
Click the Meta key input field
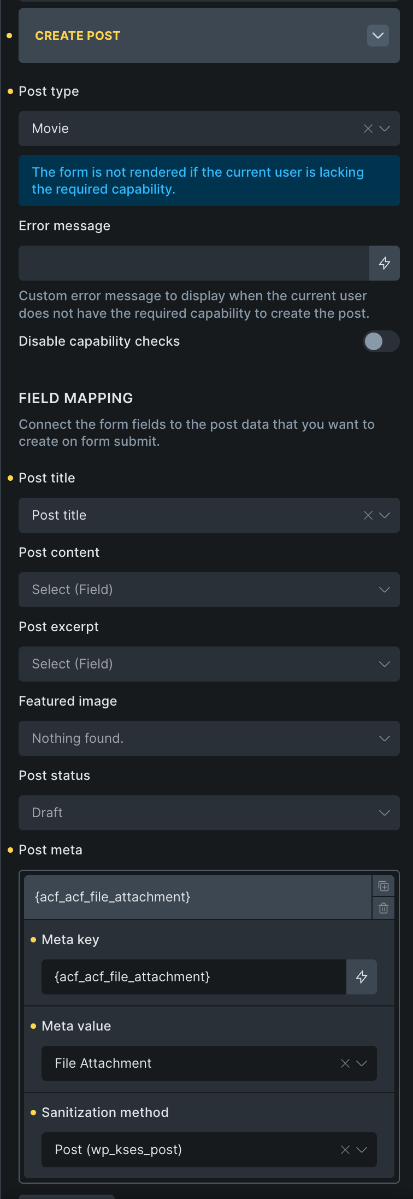pyautogui.click(x=194, y=977)
